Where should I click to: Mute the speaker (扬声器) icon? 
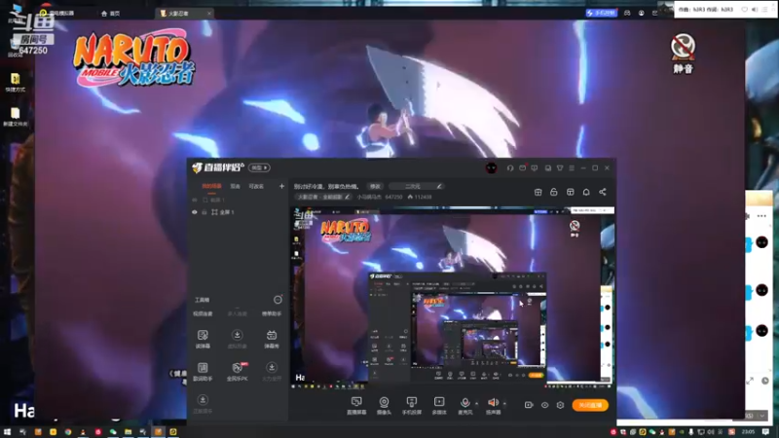(493, 402)
